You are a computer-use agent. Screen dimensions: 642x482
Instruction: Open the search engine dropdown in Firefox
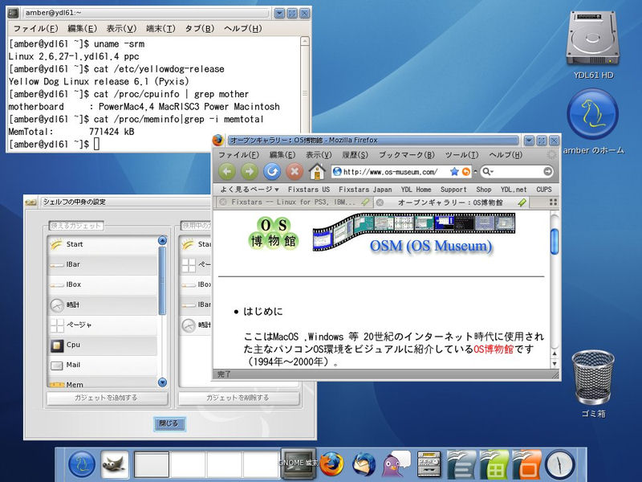488,171
